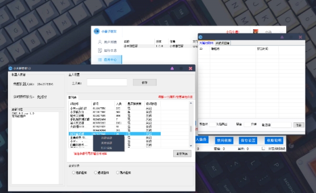Select the first radio option in bottom task group

pyautogui.click(x=73, y=173)
